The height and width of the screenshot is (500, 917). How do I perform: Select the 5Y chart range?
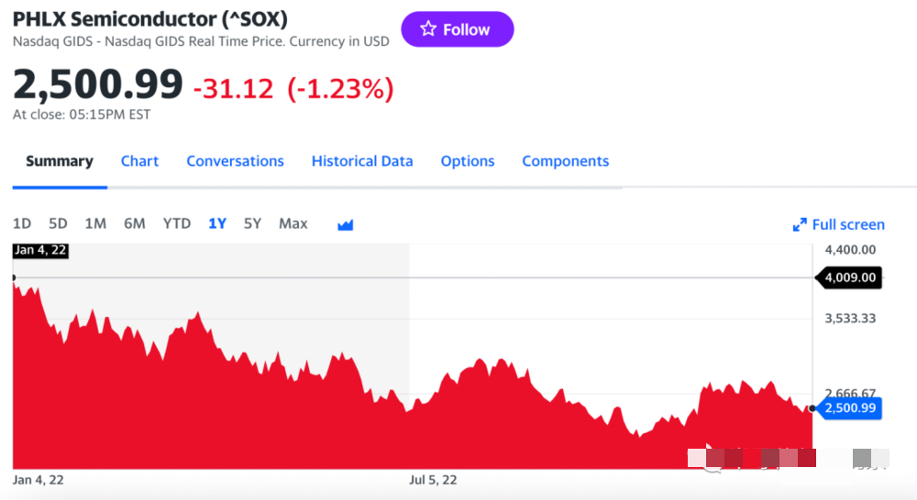pyautogui.click(x=253, y=223)
